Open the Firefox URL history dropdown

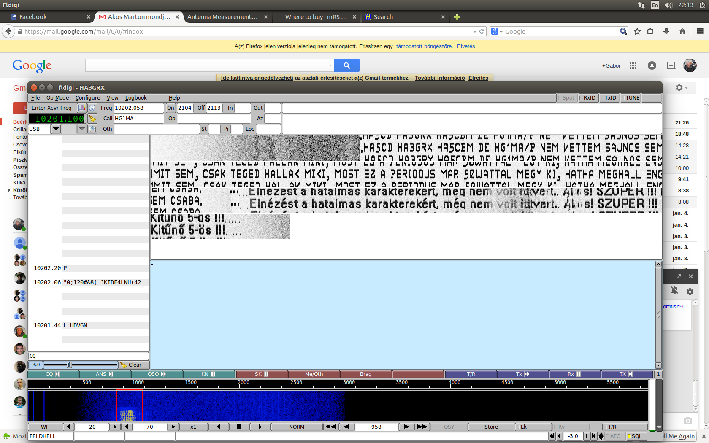pos(475,32)
